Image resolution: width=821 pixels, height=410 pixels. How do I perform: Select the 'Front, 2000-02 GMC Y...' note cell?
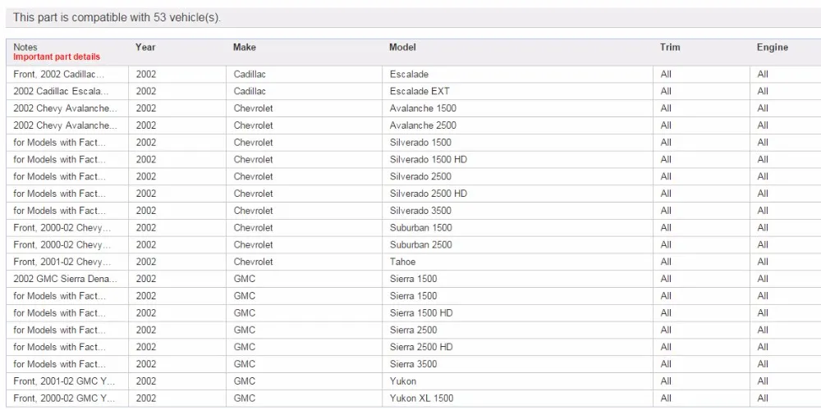(x=67, y=398)
